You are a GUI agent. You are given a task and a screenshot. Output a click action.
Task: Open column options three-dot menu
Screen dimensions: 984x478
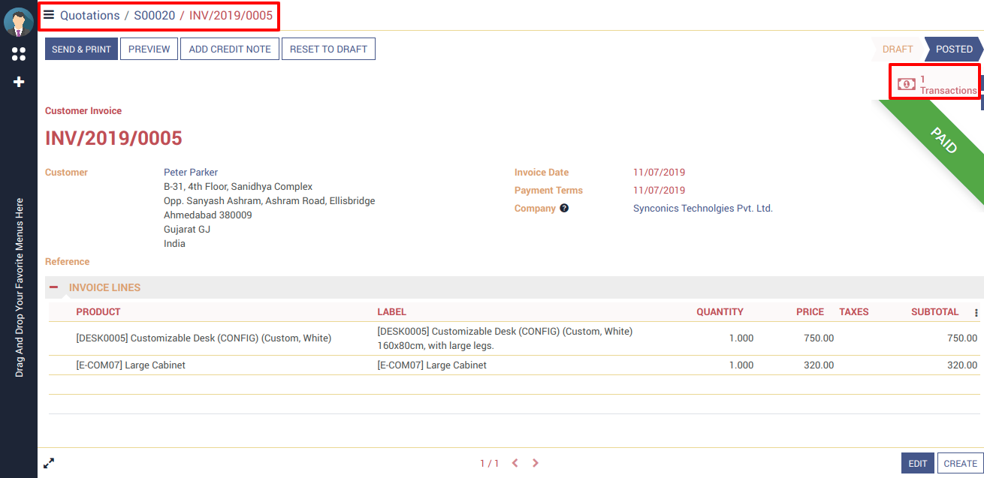click(x=976, y=313)
